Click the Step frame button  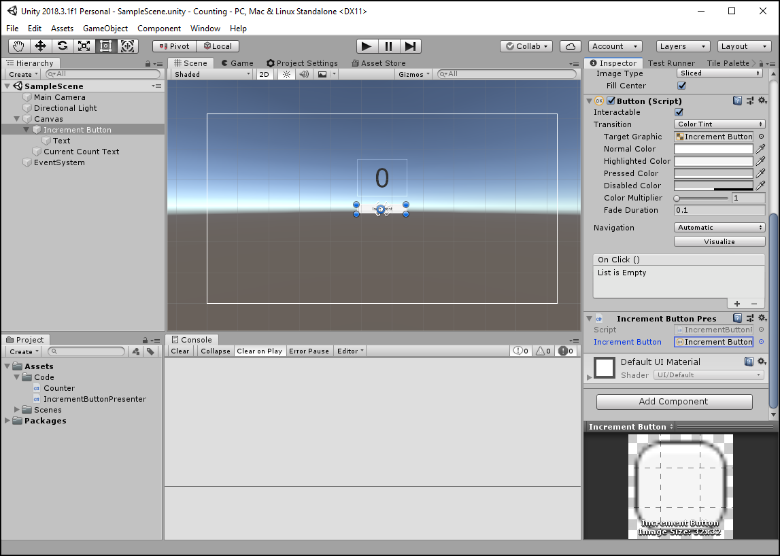410,46
